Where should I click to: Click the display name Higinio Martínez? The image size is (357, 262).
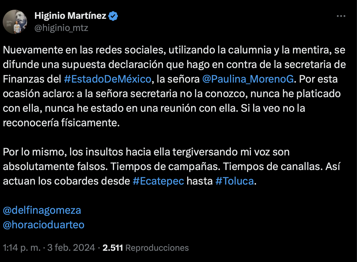[70, 16]
